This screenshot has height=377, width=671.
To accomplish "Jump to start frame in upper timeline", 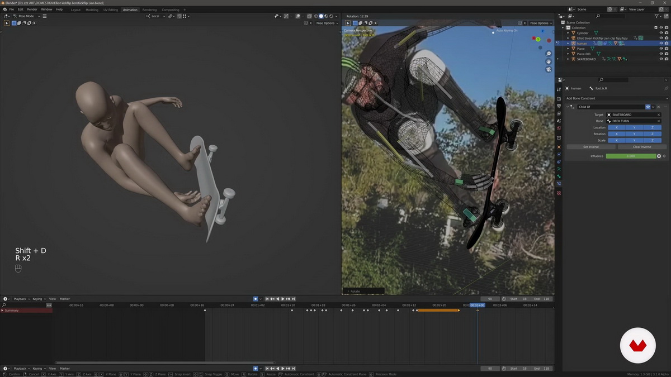I will tap(267, 299).
